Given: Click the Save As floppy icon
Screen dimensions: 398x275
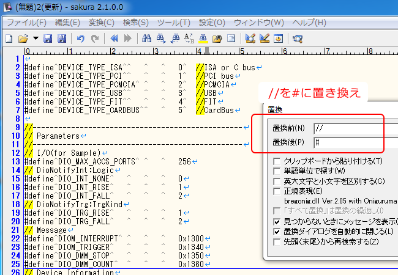Looking at the screenshot, I should tap(62, 38).
